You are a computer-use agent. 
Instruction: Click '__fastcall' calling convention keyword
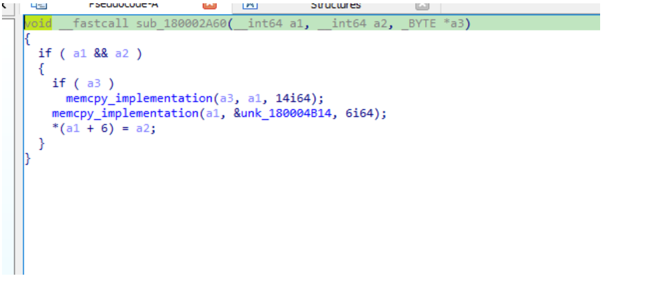pyautogui.click(x=94, y=23)
